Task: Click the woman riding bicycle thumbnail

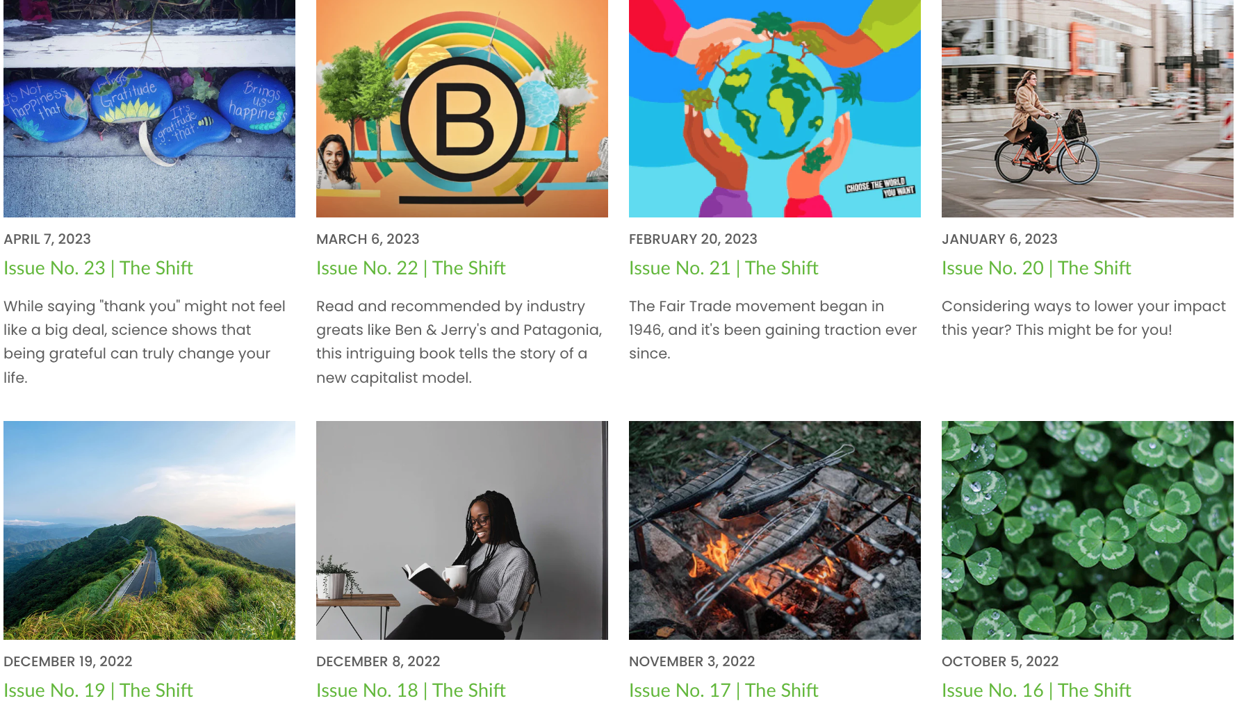Action: [x=1088, y=108]
